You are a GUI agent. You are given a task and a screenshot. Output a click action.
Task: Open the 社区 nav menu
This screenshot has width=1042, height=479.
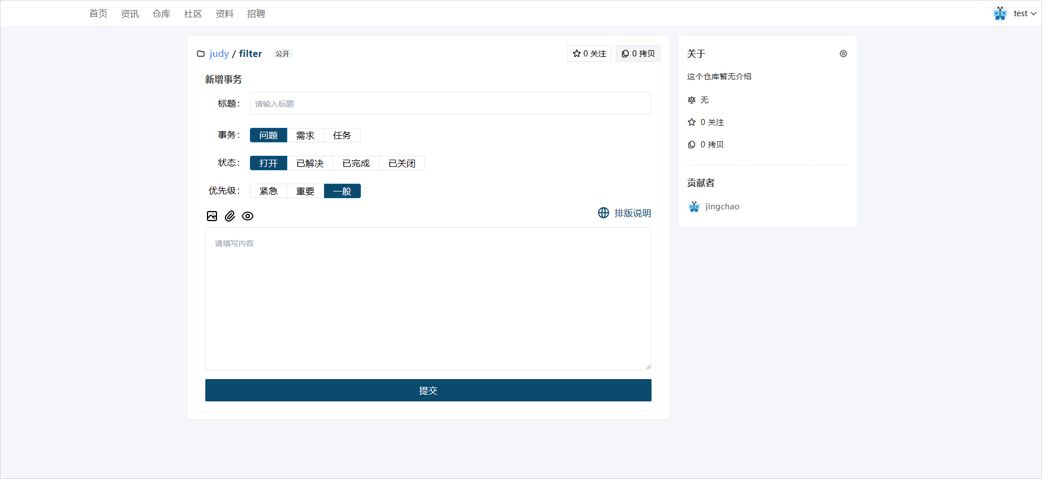point(193,14)
